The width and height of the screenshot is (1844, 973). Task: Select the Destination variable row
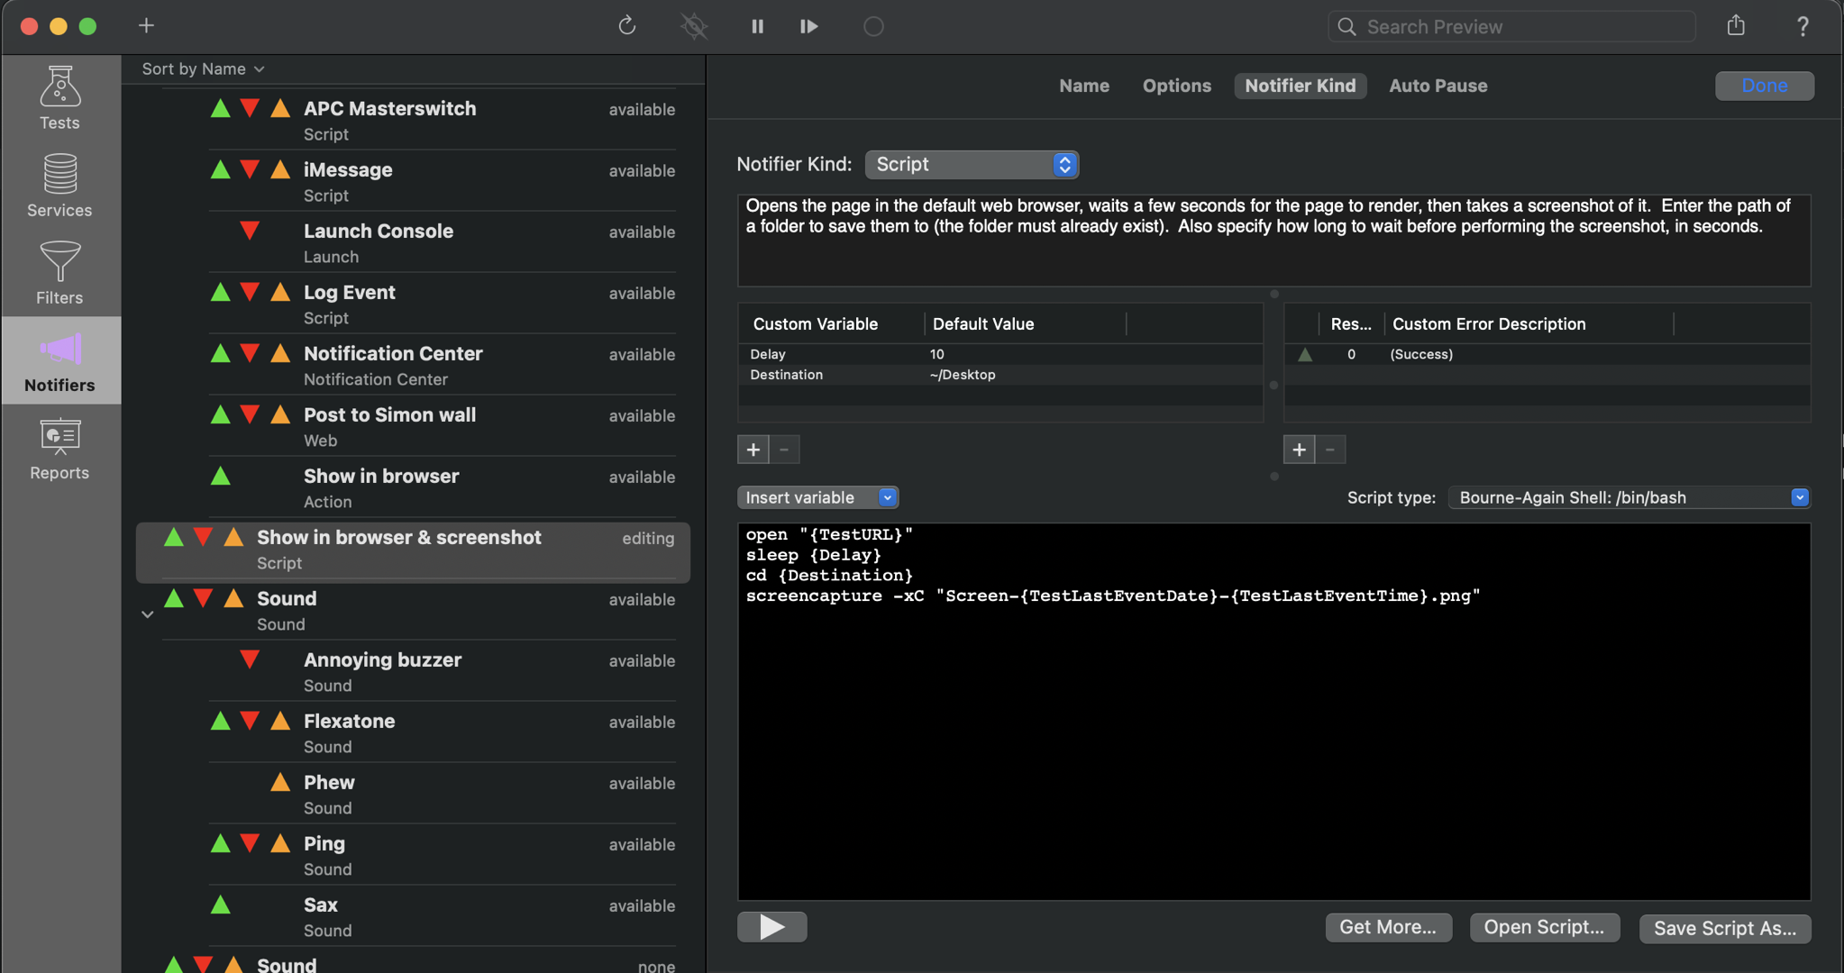pos(1000,375)
